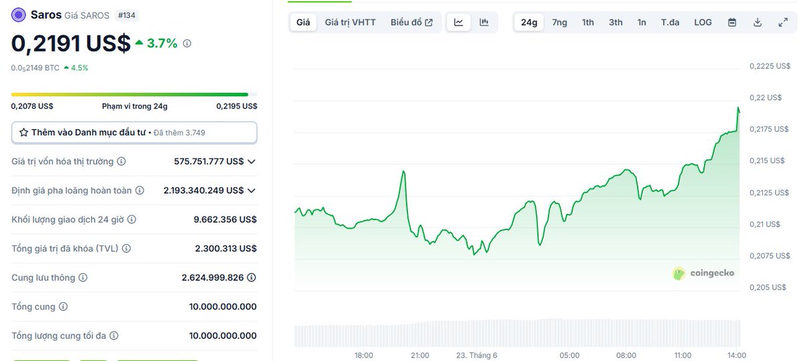Select the T.đa maximum time range

670,22
